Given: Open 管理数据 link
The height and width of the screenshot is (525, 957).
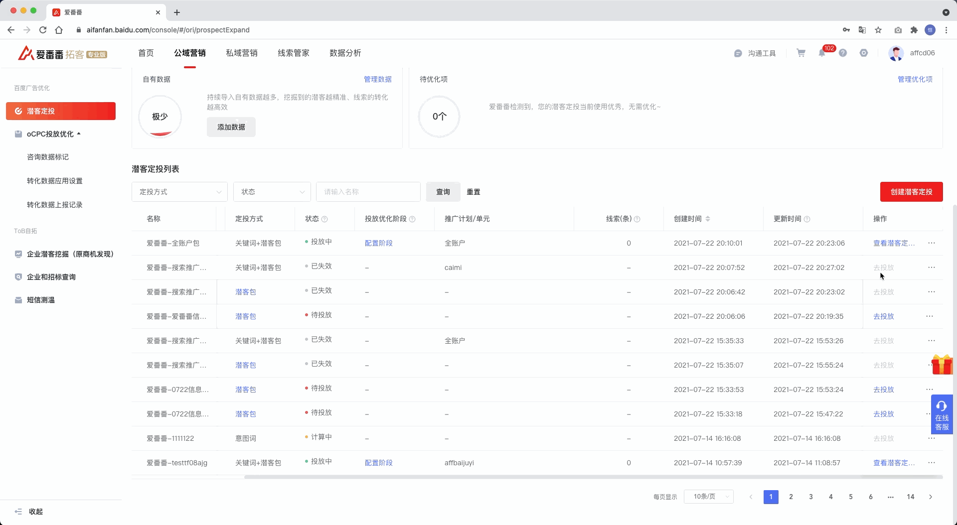Looking at the screenshot, I should tap(378, 79).
